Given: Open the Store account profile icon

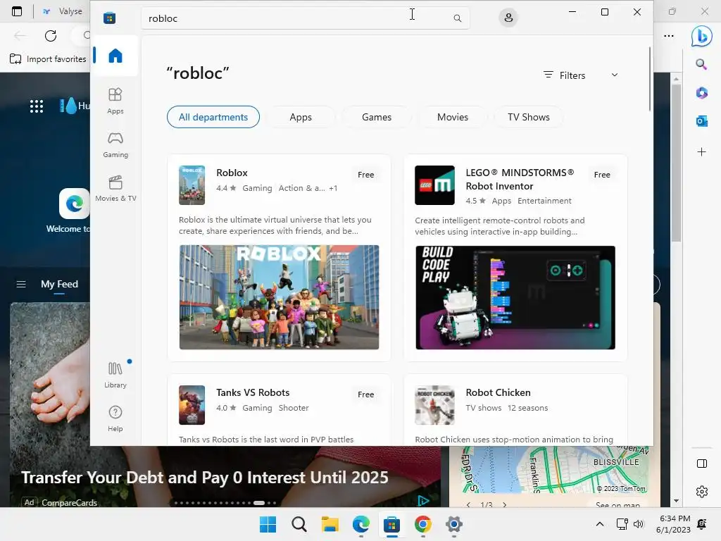Looking at the screenshot, I should (x=508, y=18).
